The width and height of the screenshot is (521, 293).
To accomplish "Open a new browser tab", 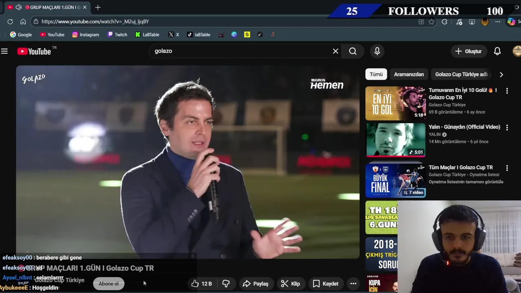I will click(x=98, y=7).
